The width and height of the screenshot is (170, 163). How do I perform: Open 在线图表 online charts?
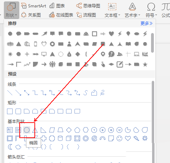61,15
